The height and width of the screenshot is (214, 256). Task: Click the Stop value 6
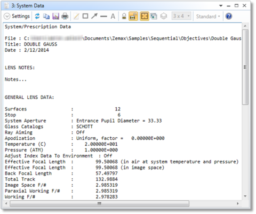point(119,115)
